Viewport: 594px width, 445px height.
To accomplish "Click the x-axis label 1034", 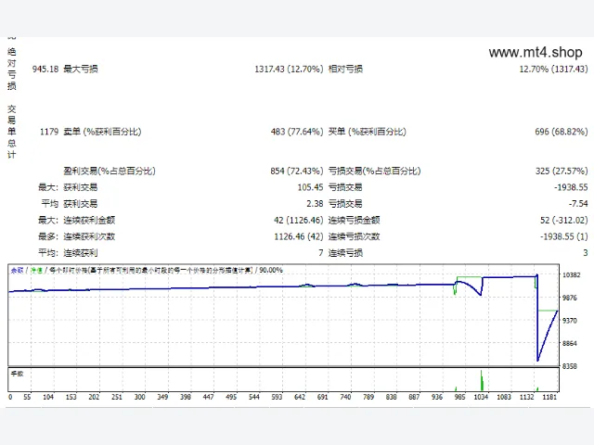I will tap(481, 397).
